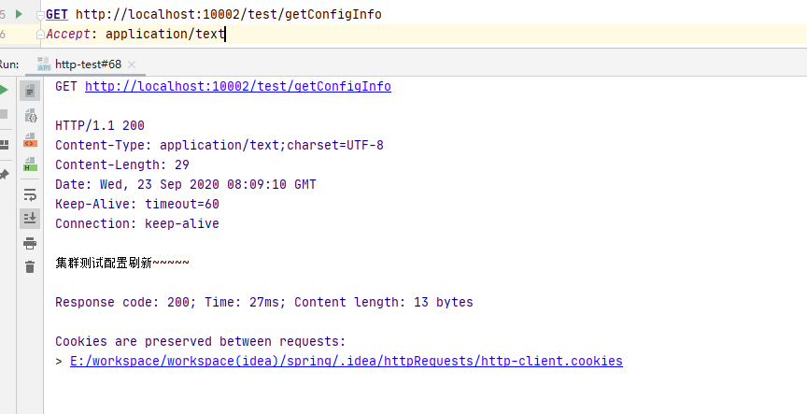This screenshot has height=414, width=807.
Task: Switch to the http-test#68 tab
Action: pyautogui.click(x=88, y=64)
